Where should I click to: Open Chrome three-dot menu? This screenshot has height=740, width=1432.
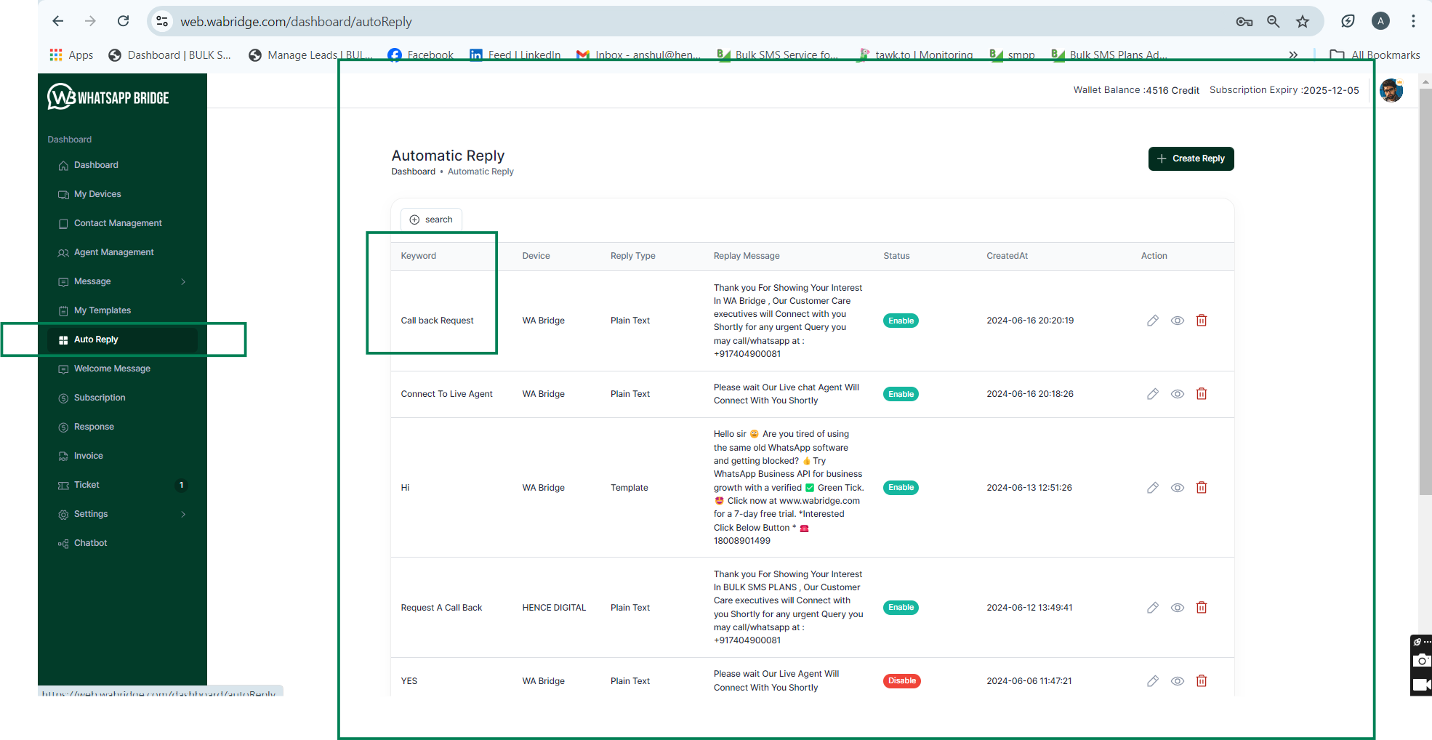pos(1413,21)
